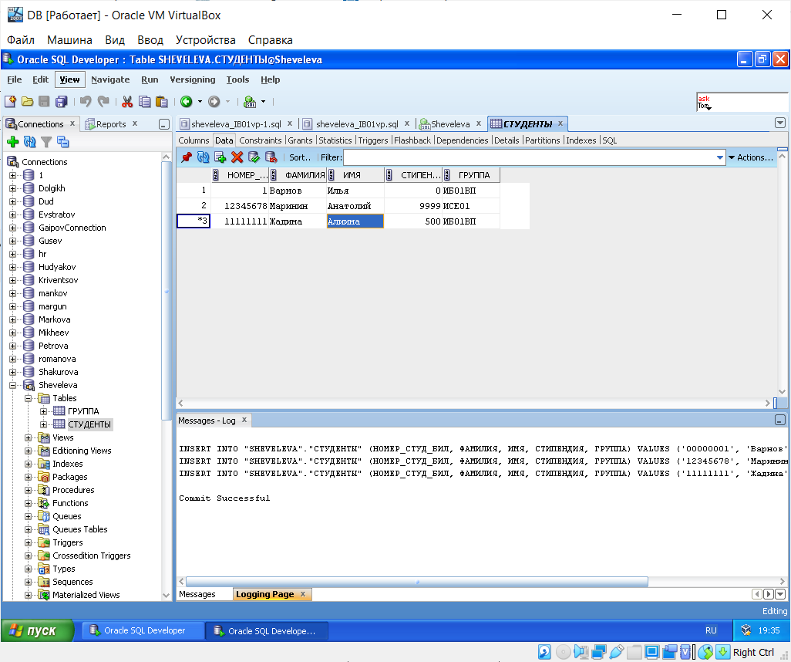
Task: Click the Sort.. button
Action: coord(300,157)
